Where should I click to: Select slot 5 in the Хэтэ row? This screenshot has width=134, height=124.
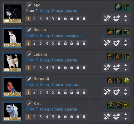[x=53, y=117]
